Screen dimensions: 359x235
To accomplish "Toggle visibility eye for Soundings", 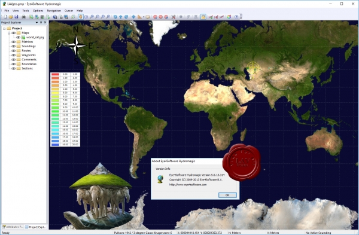I will 14,46.
